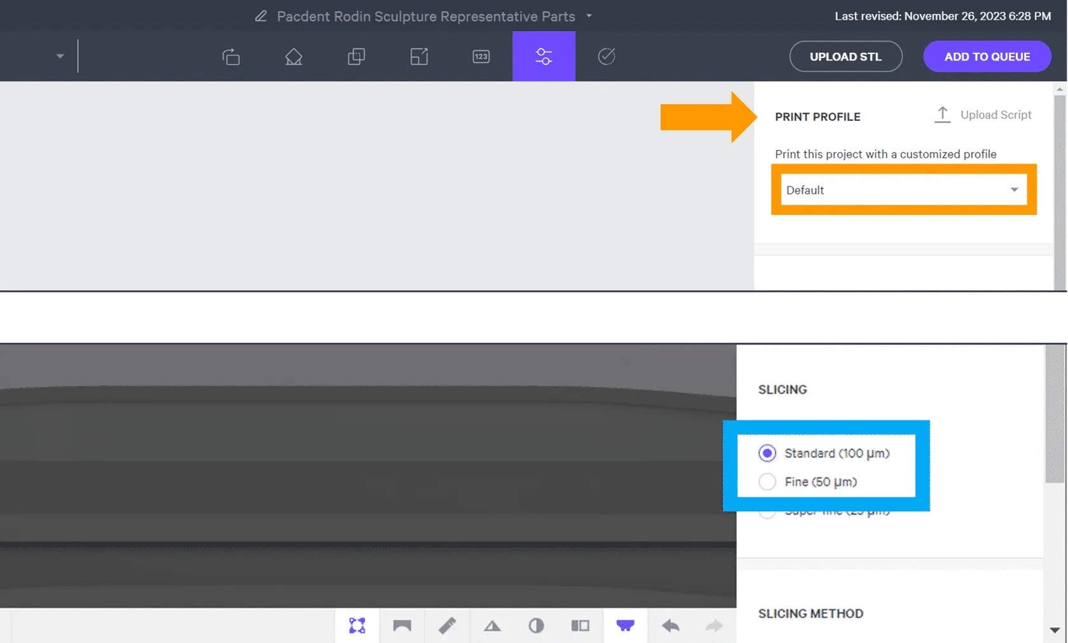Click the split-view panels icon
Viewport: 1068px width, 643px height.
click(x=580, y=626)
